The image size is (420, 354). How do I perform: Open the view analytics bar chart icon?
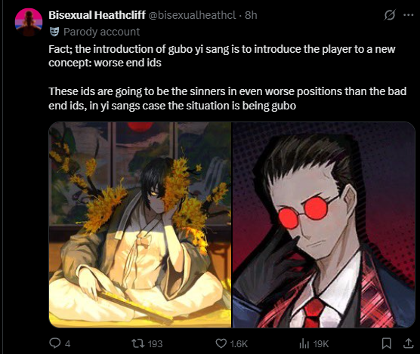(x=304, y=343)
